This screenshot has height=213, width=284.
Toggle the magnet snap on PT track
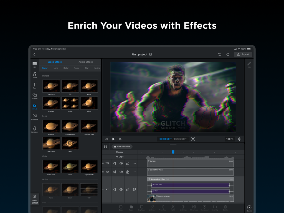point(134,189)
